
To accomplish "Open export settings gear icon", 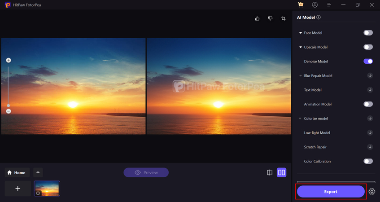I will 372,192.
